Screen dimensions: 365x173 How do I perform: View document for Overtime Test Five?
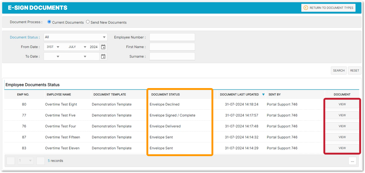342,115
